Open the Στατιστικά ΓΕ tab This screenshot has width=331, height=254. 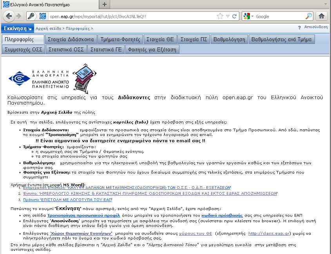106,49
